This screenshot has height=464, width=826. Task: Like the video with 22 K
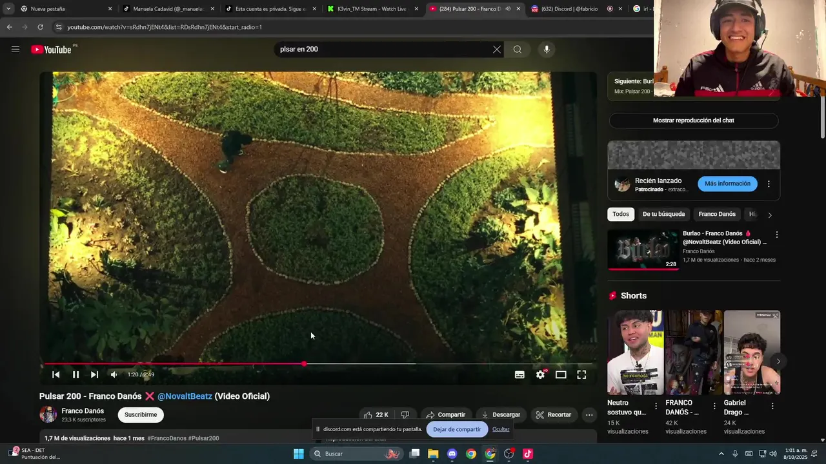(x=376, y=414)
